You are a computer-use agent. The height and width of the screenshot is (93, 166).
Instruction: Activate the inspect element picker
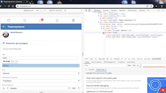86,10
